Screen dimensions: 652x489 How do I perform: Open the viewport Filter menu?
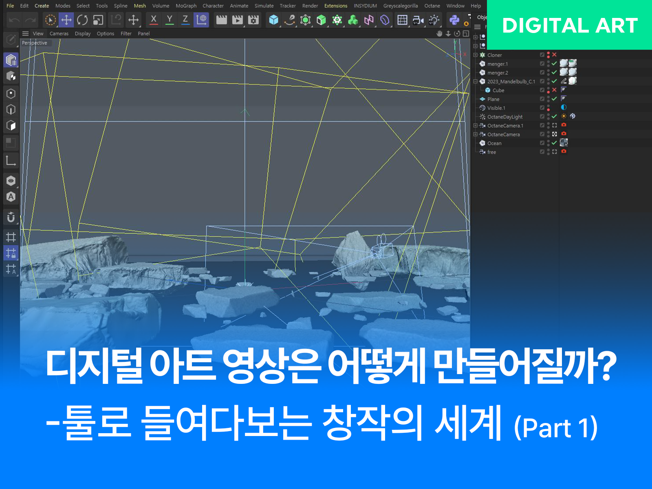[126, 33]
